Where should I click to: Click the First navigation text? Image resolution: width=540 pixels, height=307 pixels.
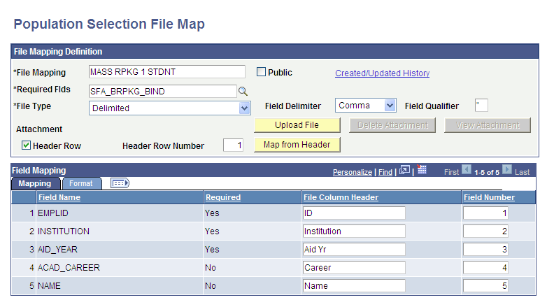tap(451, 172)
